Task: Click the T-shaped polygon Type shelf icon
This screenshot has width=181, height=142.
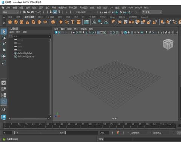Action: (x=73, y=22)
